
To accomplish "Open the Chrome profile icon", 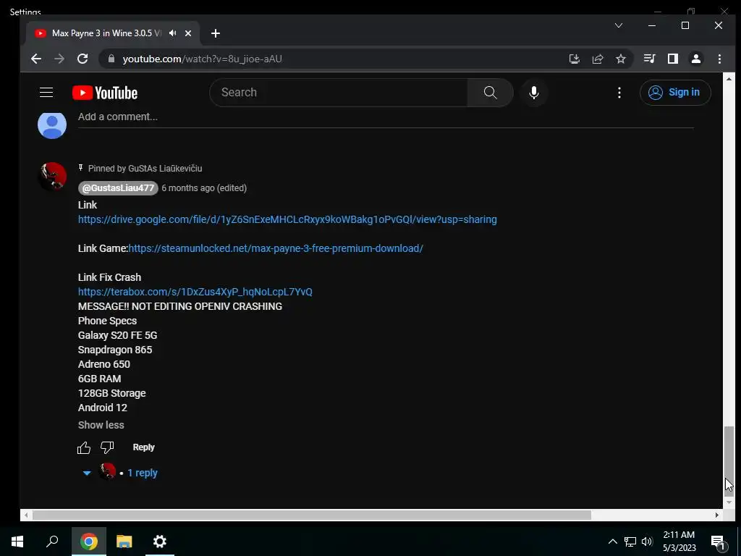I will tap(695, 59).
